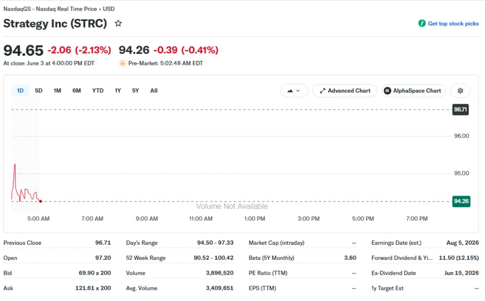Click the 1y Target Est label
This screenshot has height=301, width=485.
[x=387, y=288]
